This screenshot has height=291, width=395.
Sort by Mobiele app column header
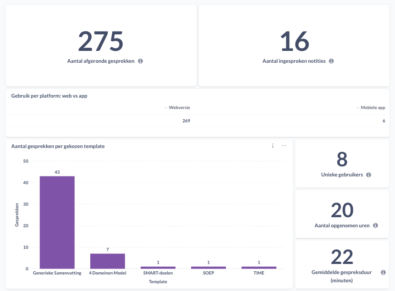pos(371,108)
